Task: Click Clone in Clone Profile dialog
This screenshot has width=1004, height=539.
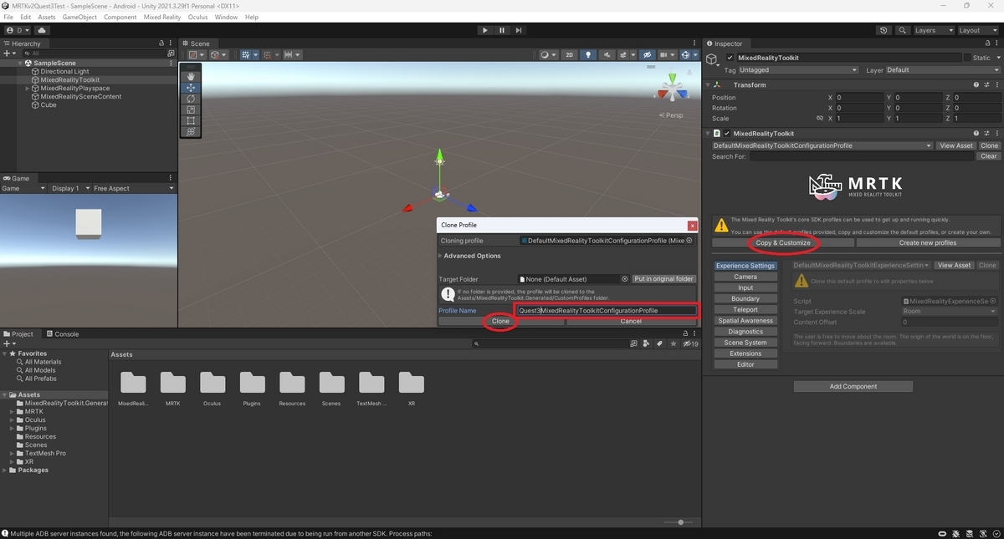Action: 500,321
